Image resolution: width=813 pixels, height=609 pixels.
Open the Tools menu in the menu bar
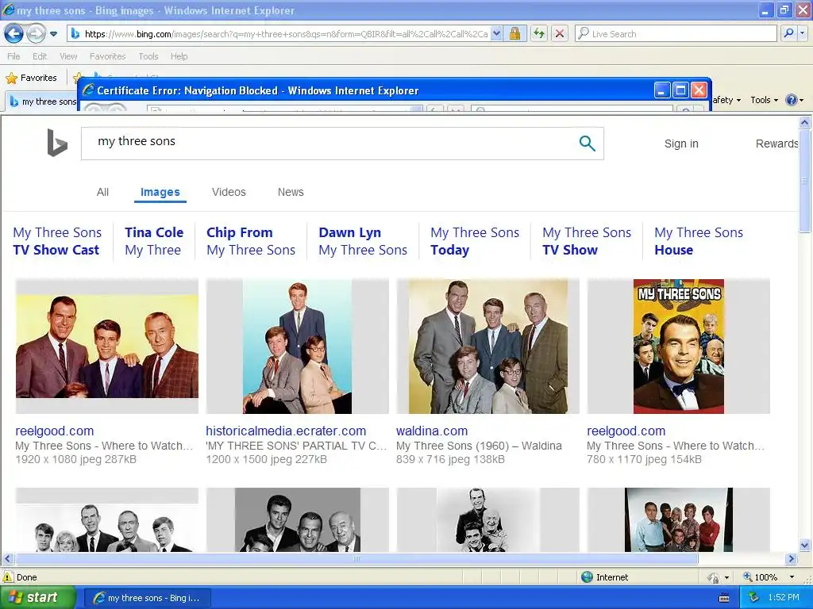click(x=148, y=56)
